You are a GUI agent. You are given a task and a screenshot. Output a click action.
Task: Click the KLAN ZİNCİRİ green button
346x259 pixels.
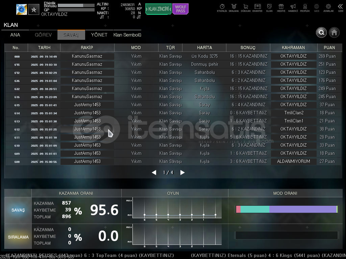click(158, 9)
